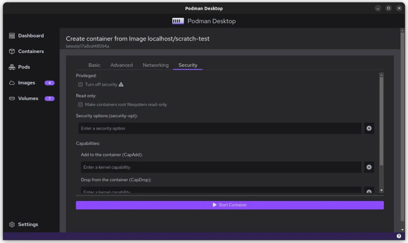Check Make containers root filesystem read-only

coord(80,104)
